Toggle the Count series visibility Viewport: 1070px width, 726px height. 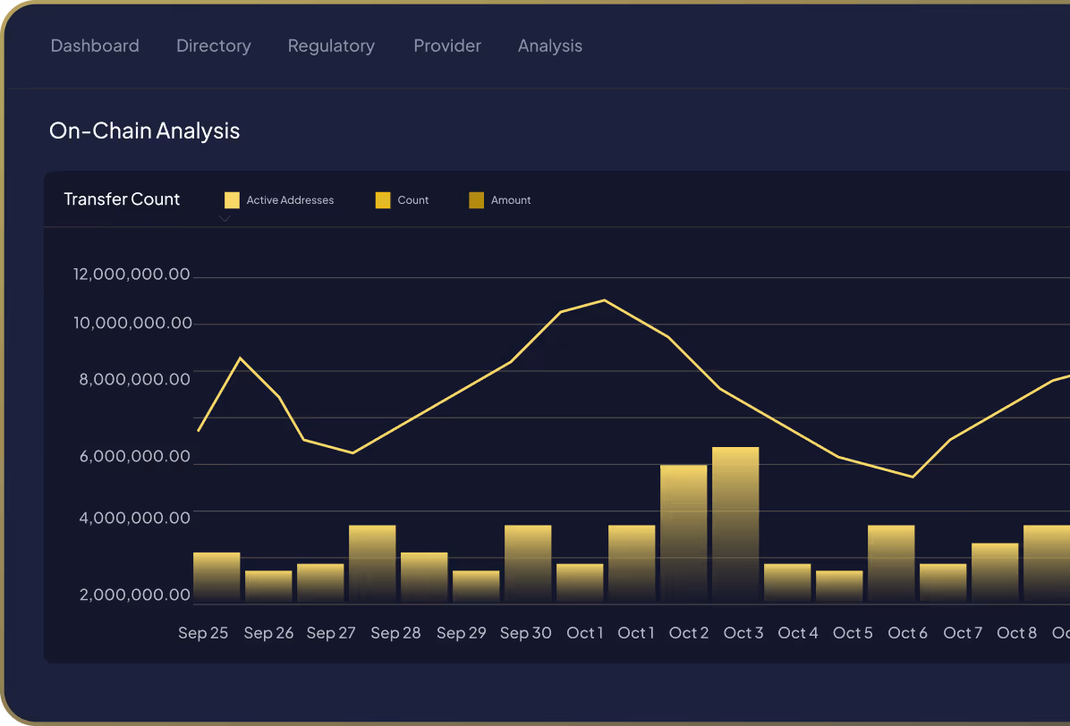(x=403, y=199)
